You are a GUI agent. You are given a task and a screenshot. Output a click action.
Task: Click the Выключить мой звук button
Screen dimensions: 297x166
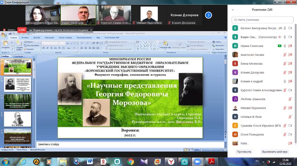point(275,152)
